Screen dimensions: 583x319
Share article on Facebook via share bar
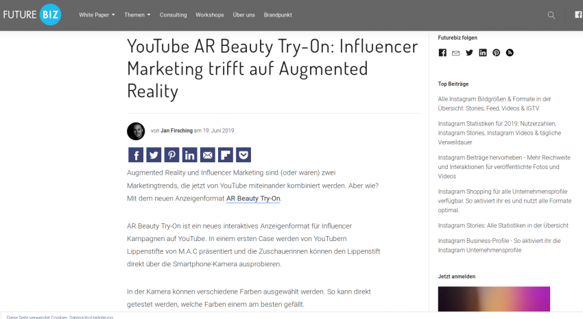(x=136, y=155)
